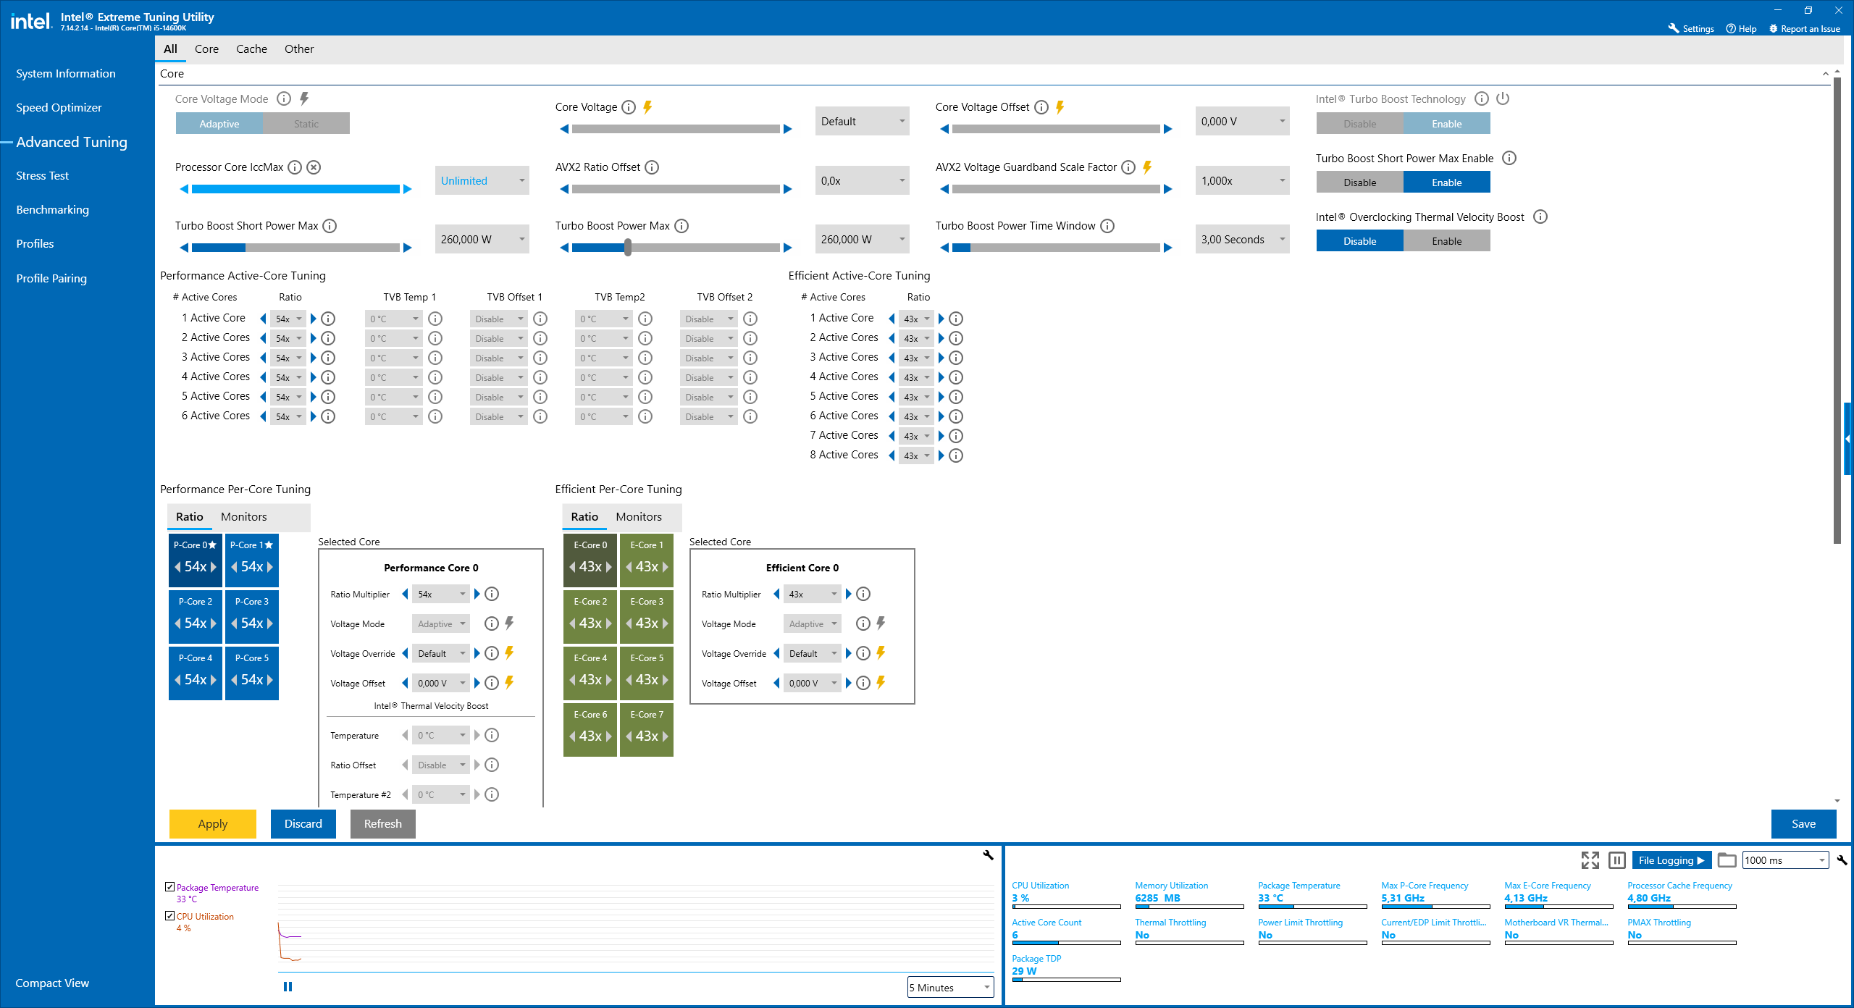1854x1008 pixels.
Task: Open the log folder icon beside File Logging
Action: coord(1727,860)
